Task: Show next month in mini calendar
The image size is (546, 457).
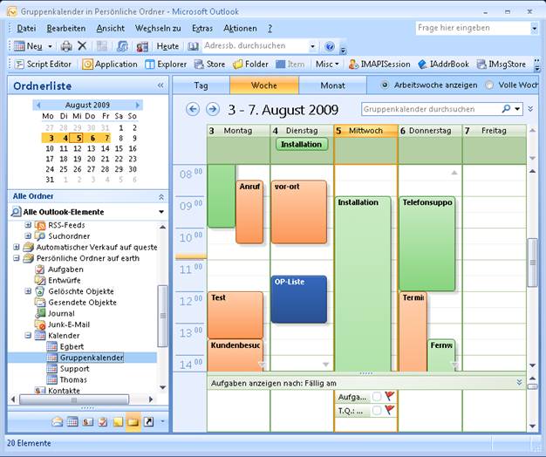Action: point(138,105)
